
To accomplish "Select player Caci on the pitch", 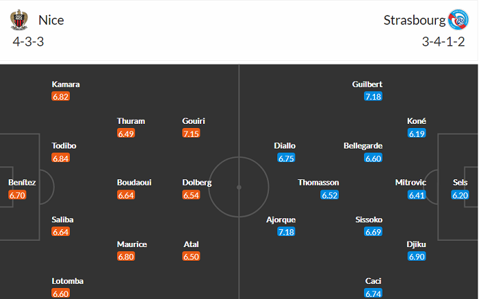I will pos(374,281).
